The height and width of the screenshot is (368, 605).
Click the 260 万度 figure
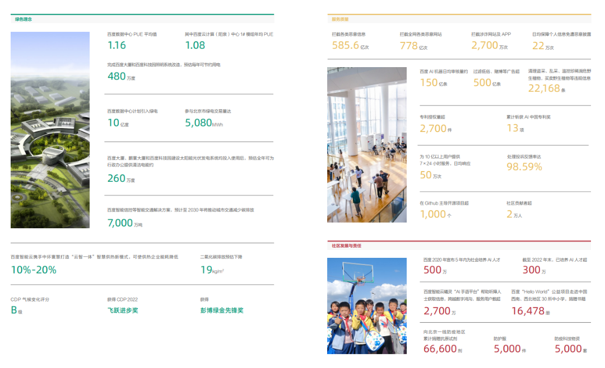tap(121, 178)
